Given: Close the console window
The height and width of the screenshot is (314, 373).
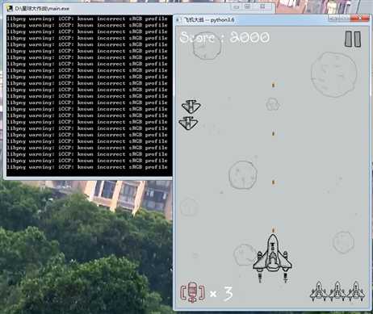Looking at the screenshot, I should pos(262,6).
